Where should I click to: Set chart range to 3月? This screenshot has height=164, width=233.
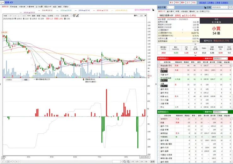(x=133, y=161)
